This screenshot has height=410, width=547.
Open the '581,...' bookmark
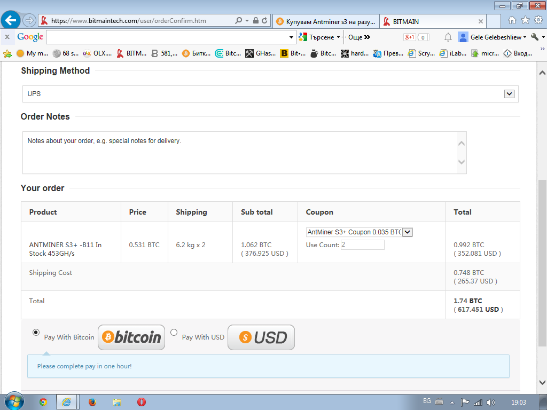[165, 53]
